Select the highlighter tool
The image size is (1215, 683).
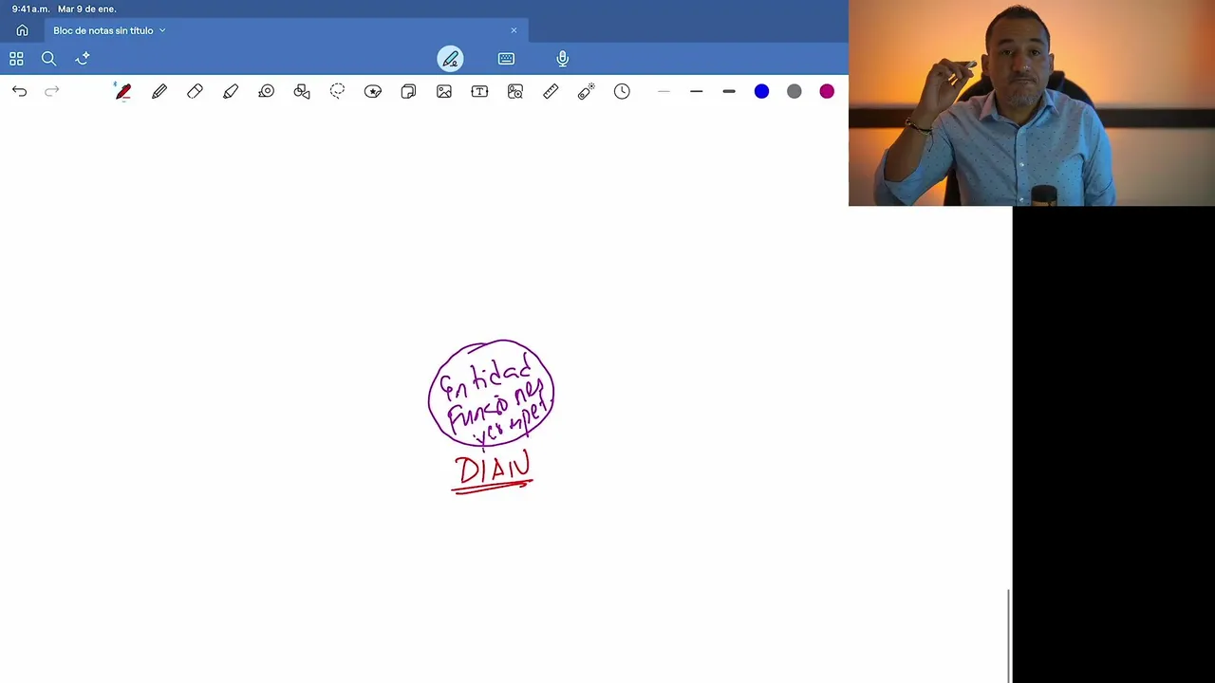tap(231, 91)
